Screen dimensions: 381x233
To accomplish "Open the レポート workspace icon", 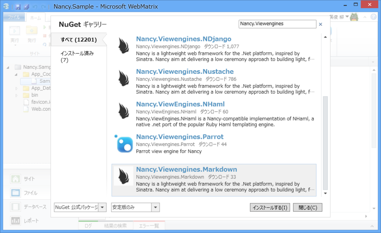I will pos(16,221).
